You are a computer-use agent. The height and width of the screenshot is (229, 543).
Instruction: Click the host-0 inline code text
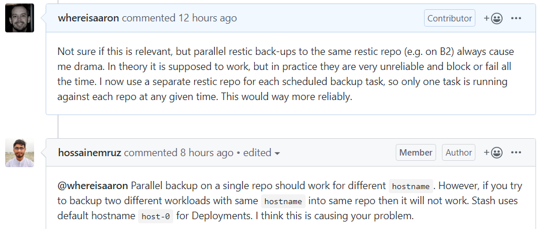coord(156,216)
